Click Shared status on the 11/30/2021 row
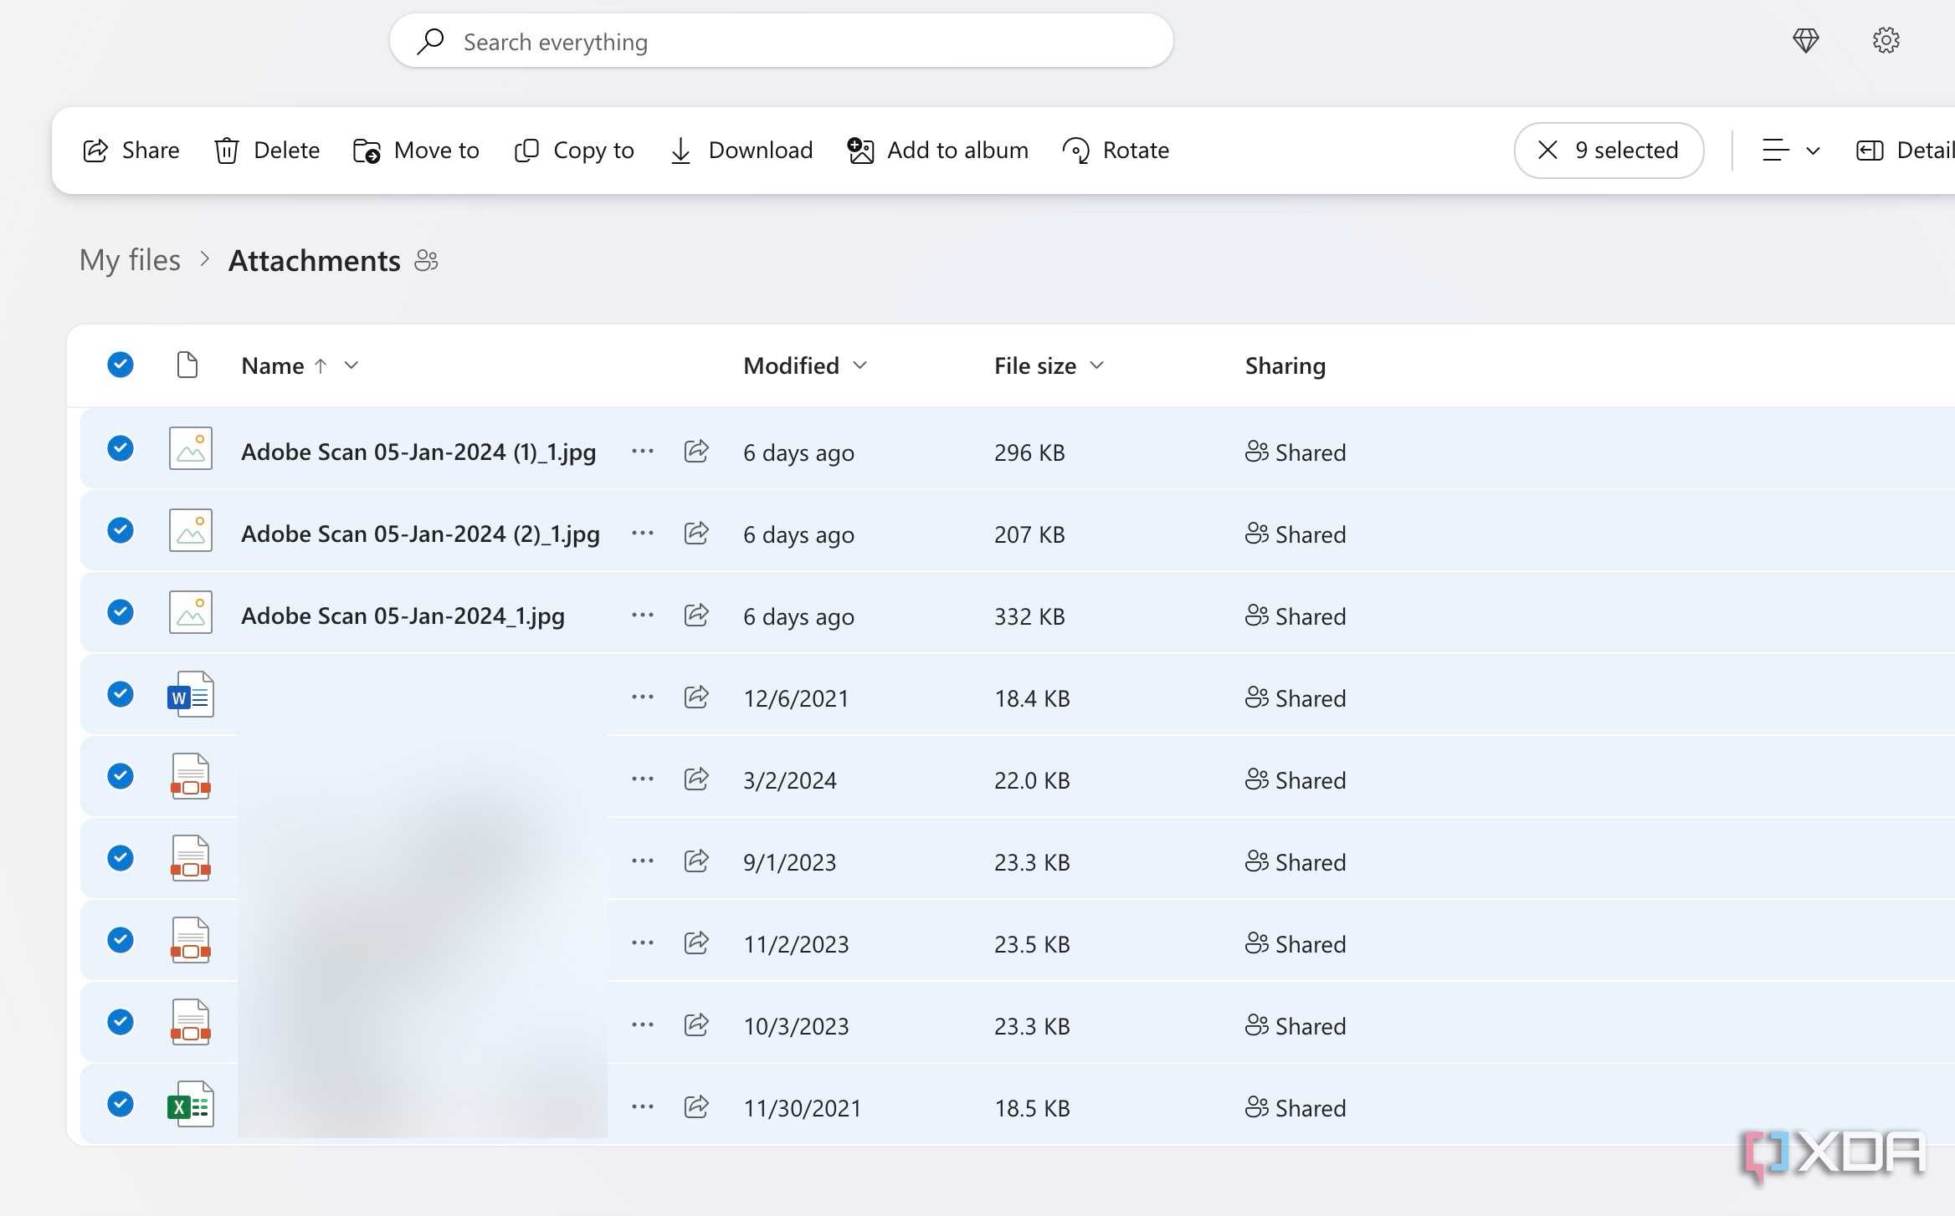This screenshot has height=1216, width=1955. tap(1296, 1108)
